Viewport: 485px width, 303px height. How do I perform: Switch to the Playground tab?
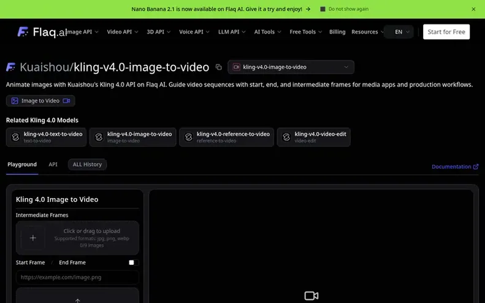[x=22, y=164]
